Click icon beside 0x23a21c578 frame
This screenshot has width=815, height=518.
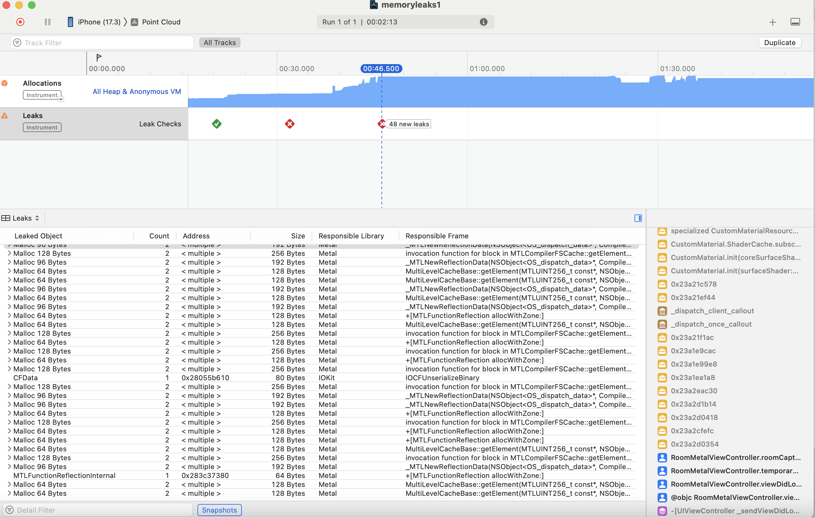pos(662,284)
